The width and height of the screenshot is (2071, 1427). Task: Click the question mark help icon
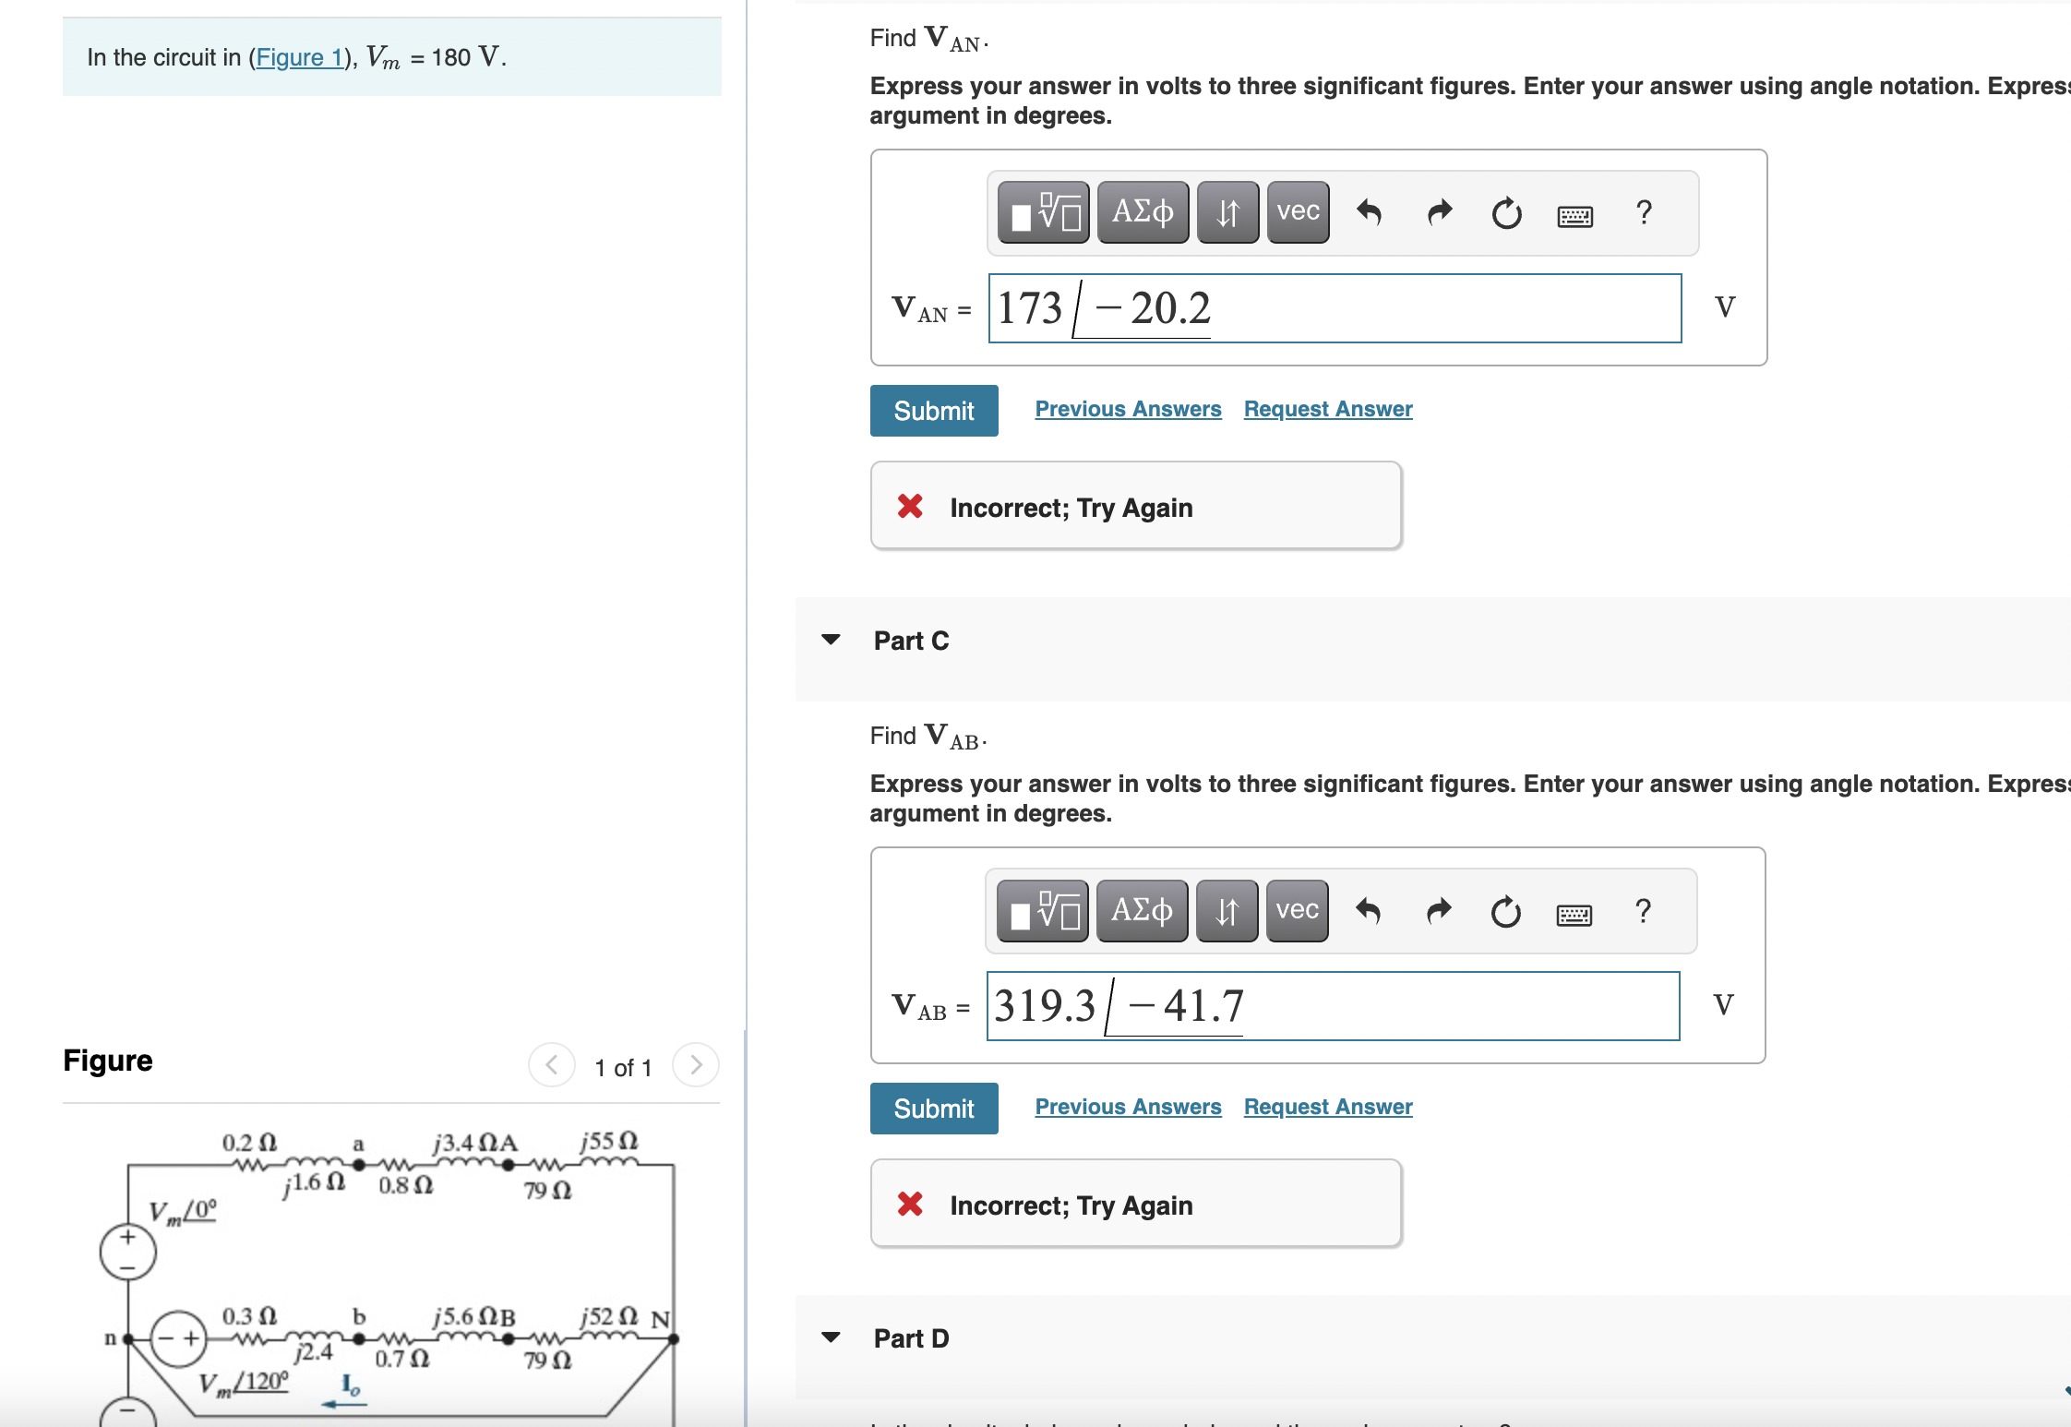coord(1645,212)
